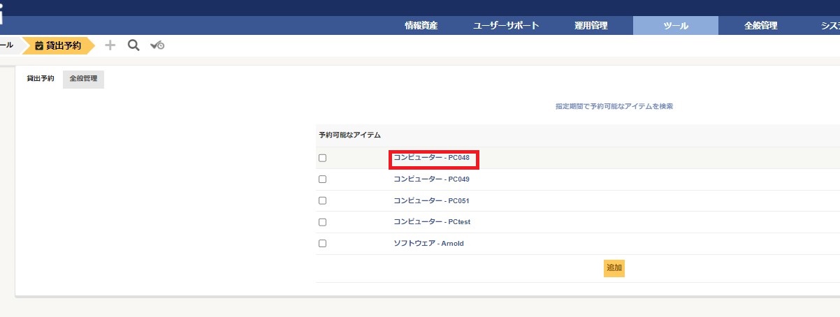Open the highlighted ツール menu

675,26
